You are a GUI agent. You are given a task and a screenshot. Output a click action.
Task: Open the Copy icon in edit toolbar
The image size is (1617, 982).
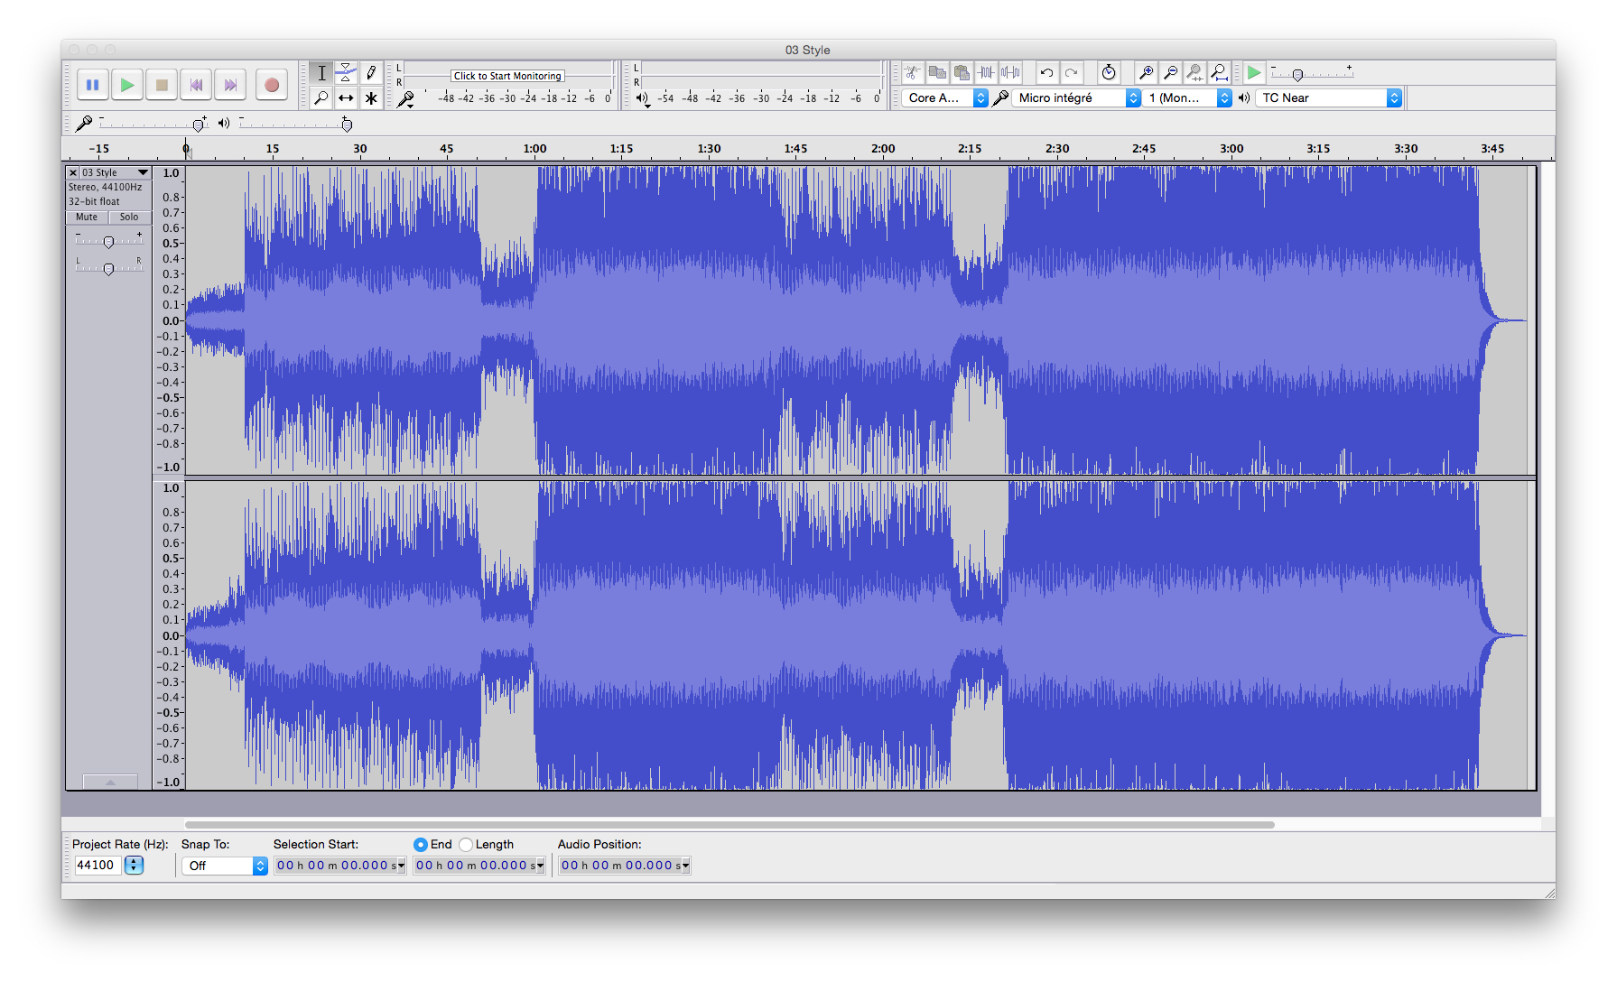coord(937,72)
